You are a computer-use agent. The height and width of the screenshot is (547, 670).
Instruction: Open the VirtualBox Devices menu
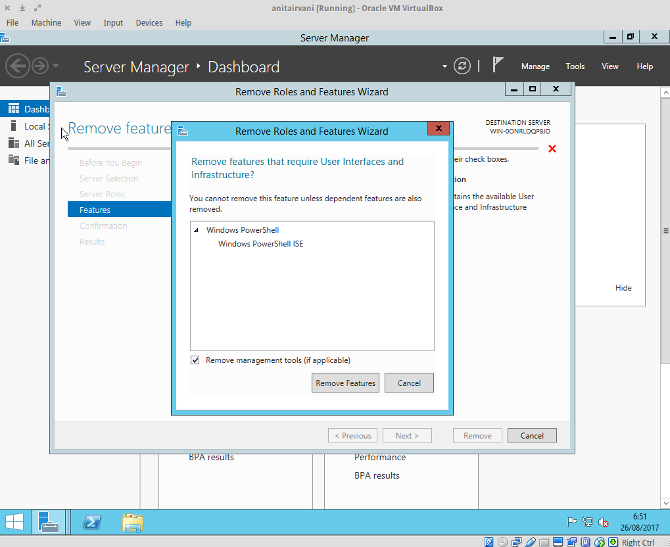pos(149,22)
